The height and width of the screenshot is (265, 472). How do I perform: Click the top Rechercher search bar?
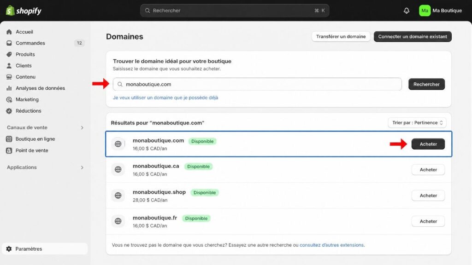(x=235, y=11)
